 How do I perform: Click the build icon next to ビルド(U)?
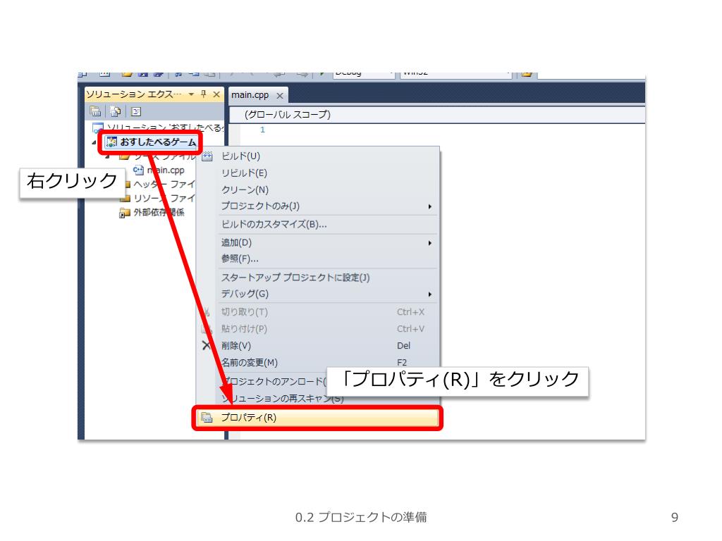(x=207, y=156)
